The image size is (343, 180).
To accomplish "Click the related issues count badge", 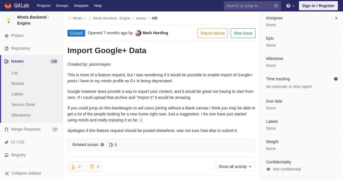I will pos(113,145).
